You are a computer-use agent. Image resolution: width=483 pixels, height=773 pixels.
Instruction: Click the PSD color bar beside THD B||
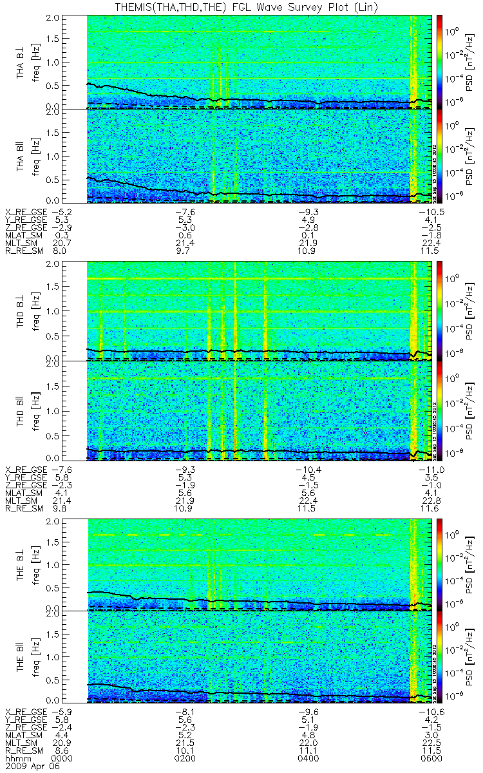(440, 411)
